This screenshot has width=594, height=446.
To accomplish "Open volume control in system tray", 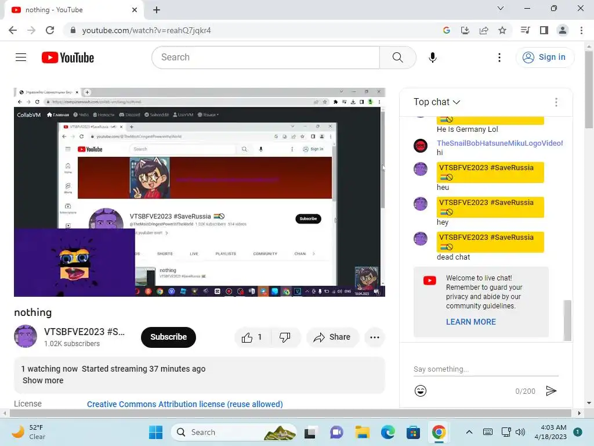I will point(520,432).
